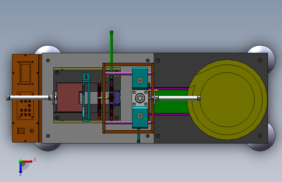Select the central hex nut on gray flange
This screenshot has width=282, height=182.
tap(140, 98)
